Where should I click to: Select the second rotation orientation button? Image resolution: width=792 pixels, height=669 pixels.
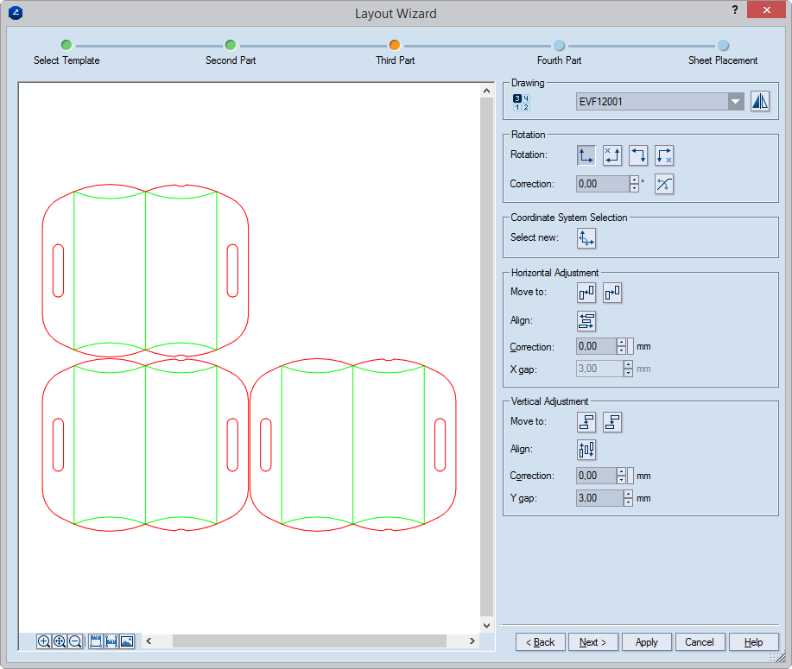(x=612, y=155)
